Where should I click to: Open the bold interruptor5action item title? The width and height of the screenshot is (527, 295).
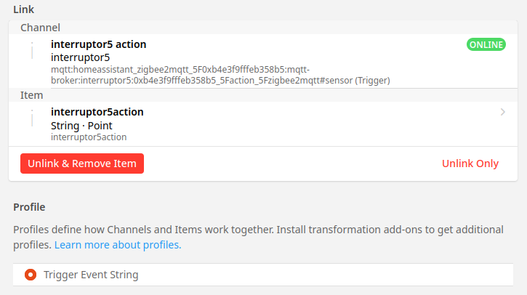tap(97, 112)
